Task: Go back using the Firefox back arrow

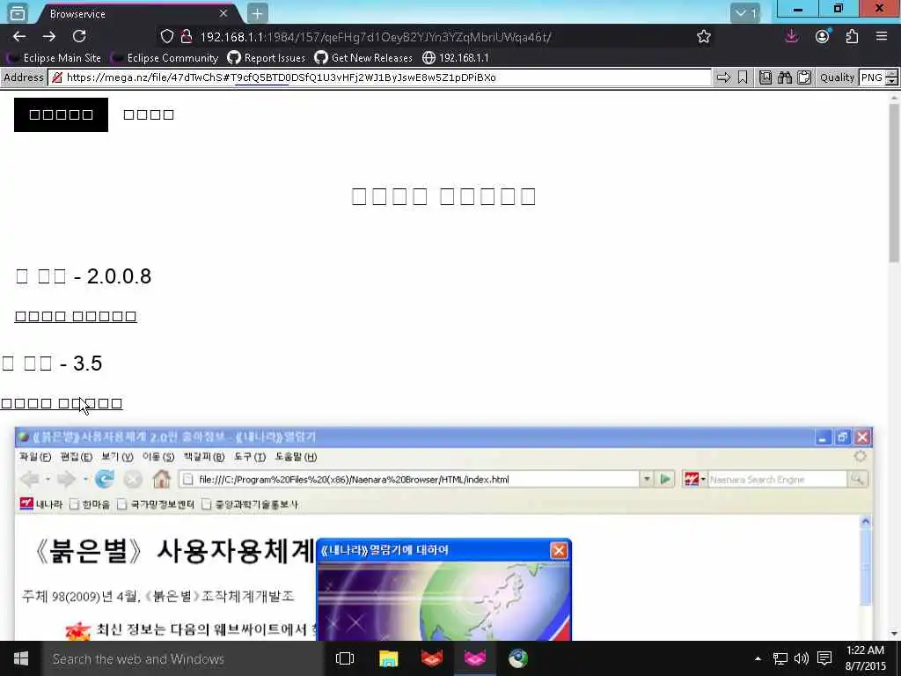Action: point(19,37)
